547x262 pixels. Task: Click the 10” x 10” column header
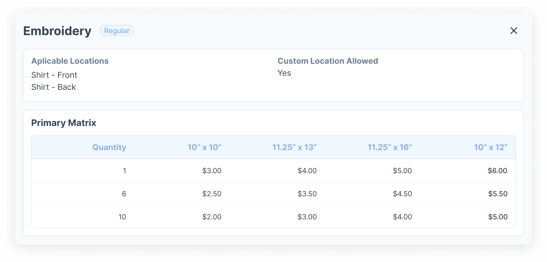point(204,147)
